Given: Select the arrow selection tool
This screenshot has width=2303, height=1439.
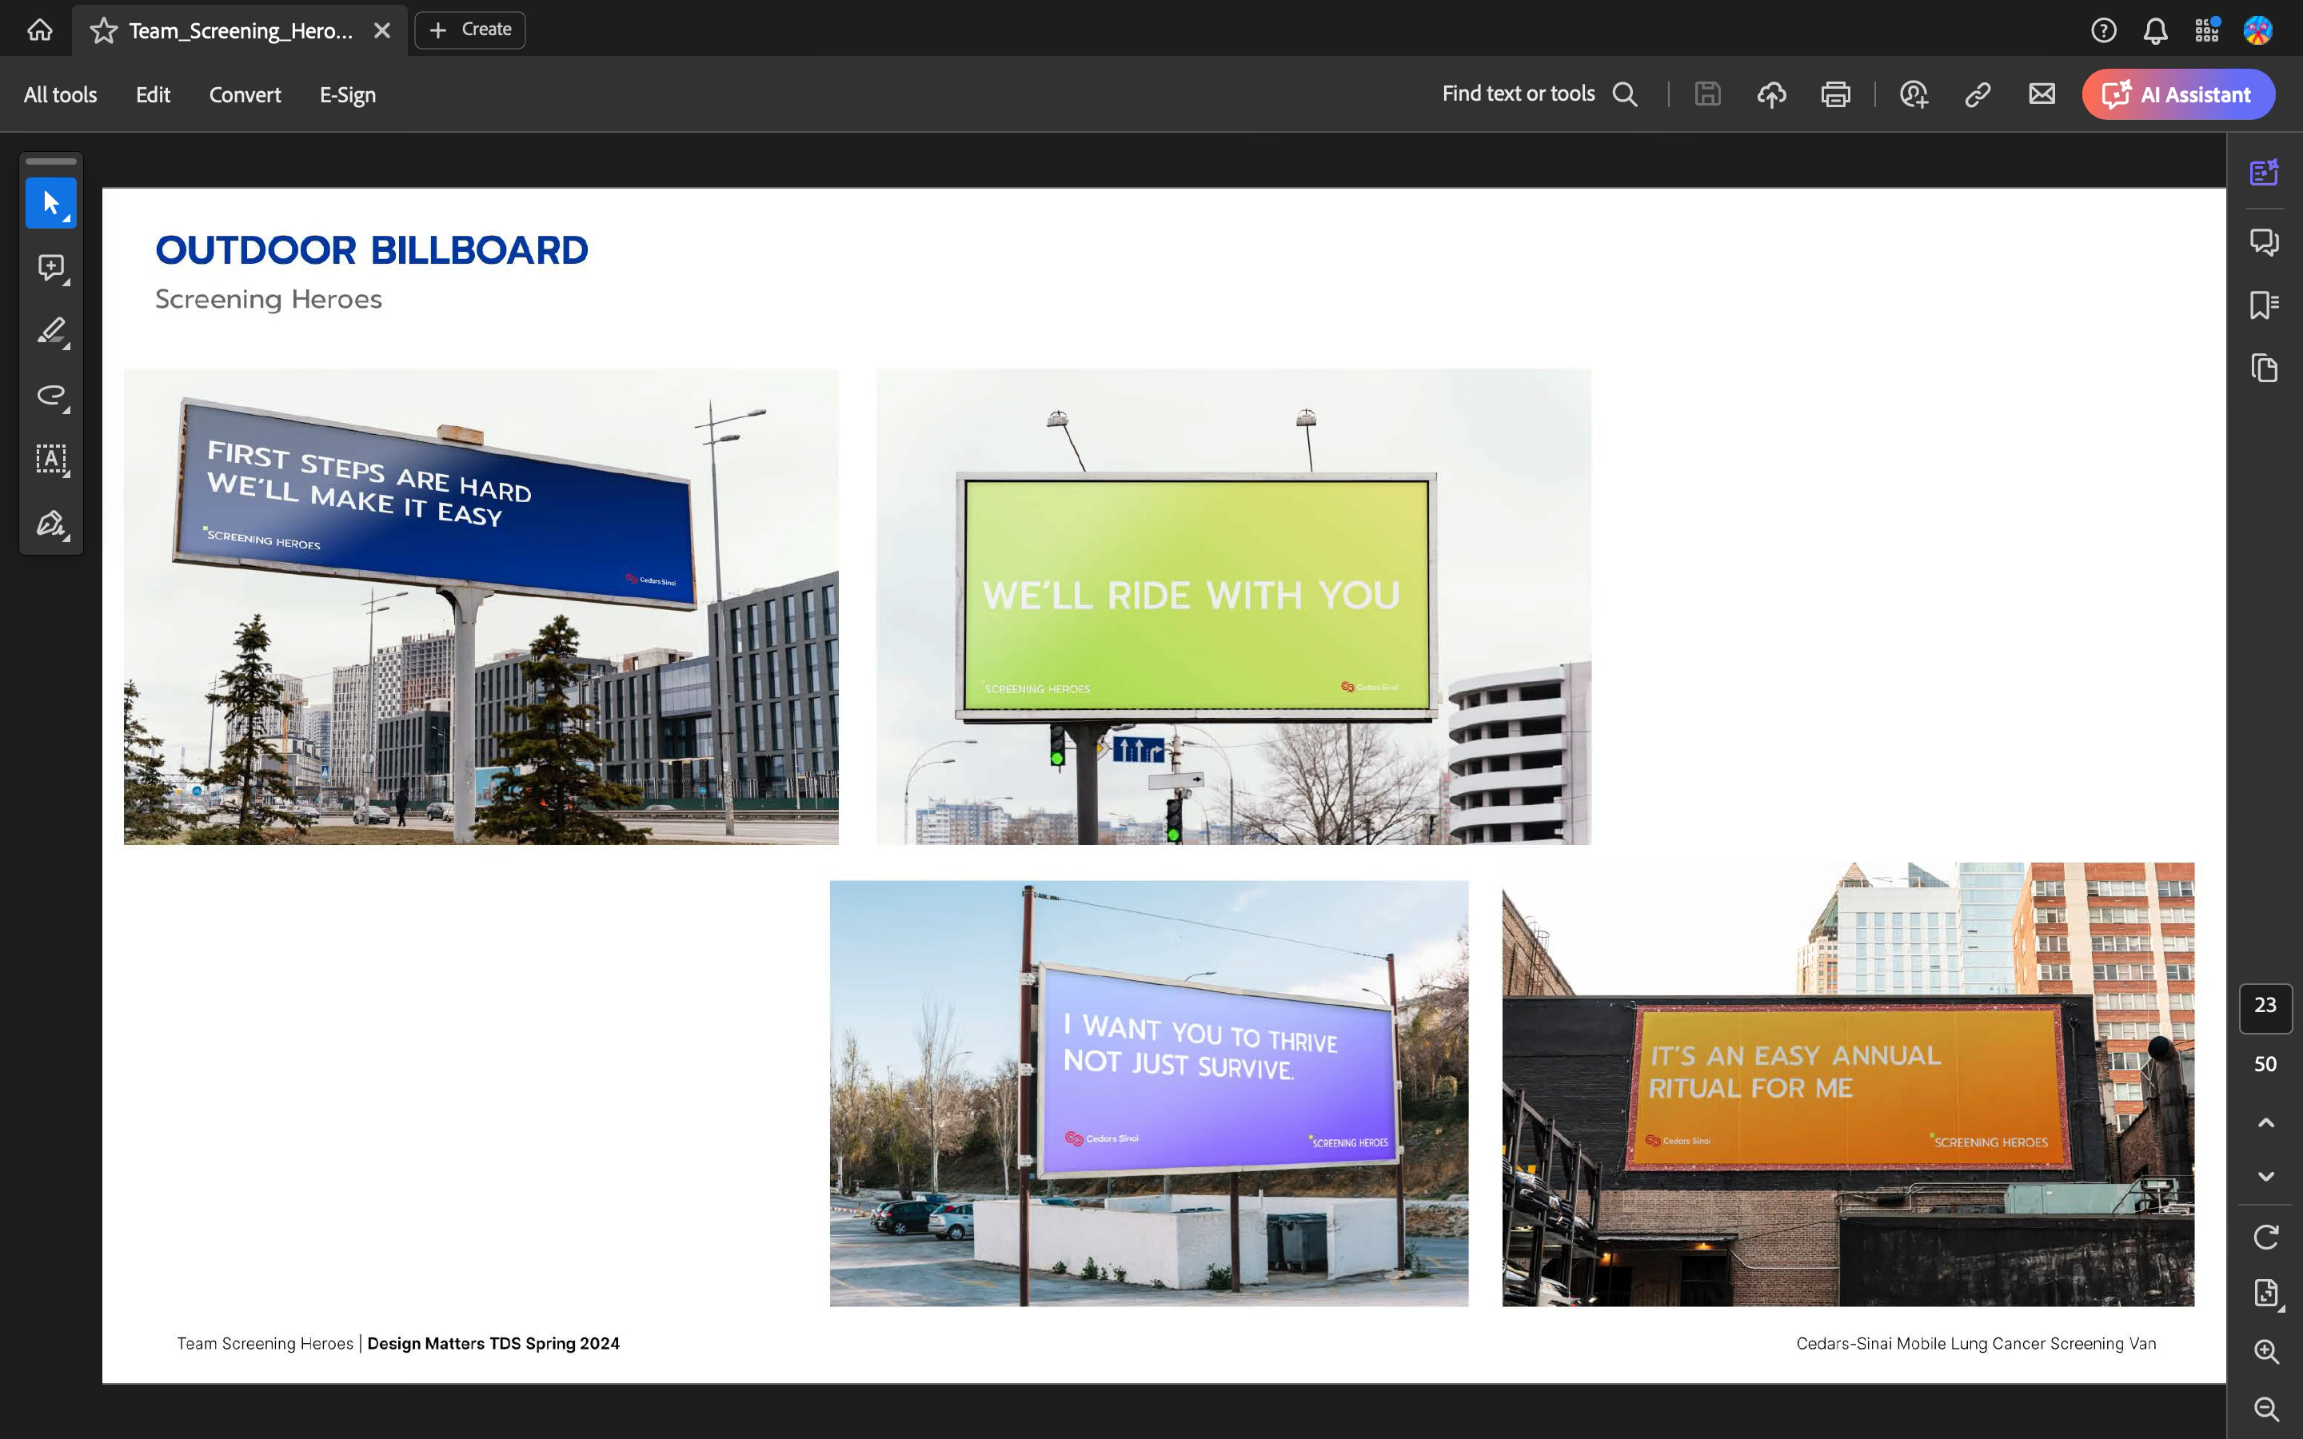Looking at the screenshot, I should tap(50, 203).
